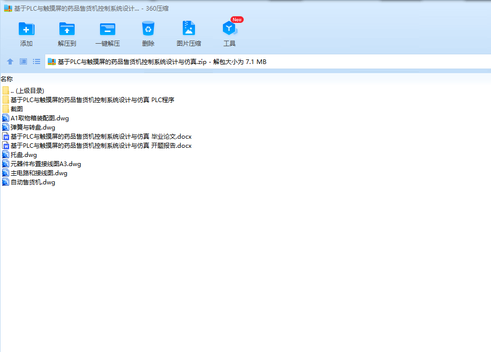
Task: Select the PLC程序 folder
Action: (88, 100)
